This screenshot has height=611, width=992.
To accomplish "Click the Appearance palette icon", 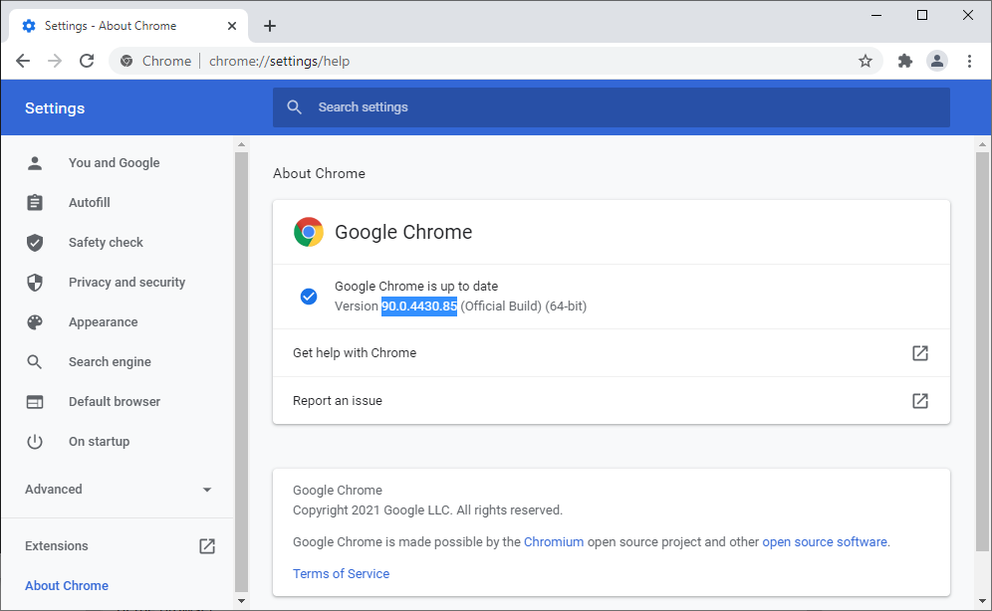I will point(36,321).
